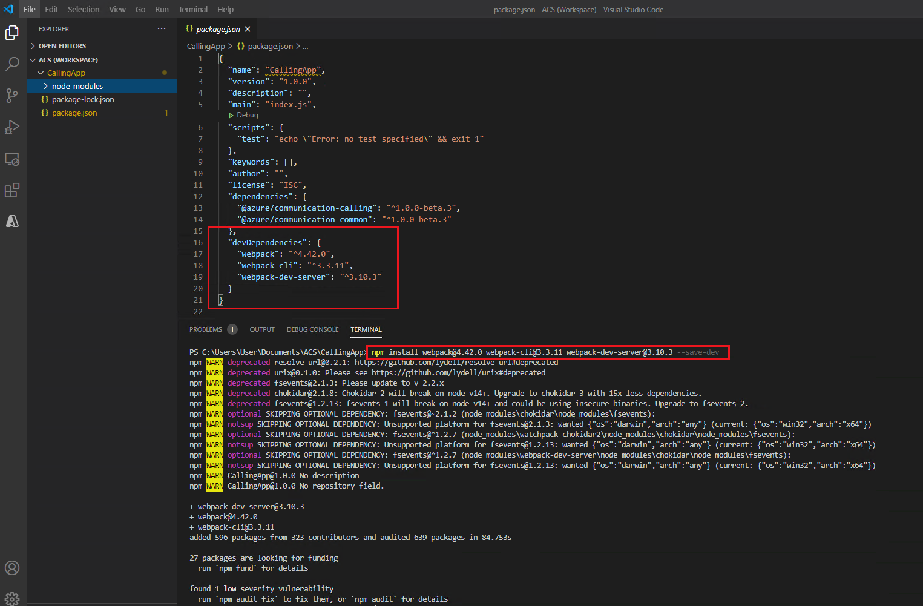This screenshot has height=606, width=923.
Task: Open the Remote Explorer icon
Action: tap(12, 159)
